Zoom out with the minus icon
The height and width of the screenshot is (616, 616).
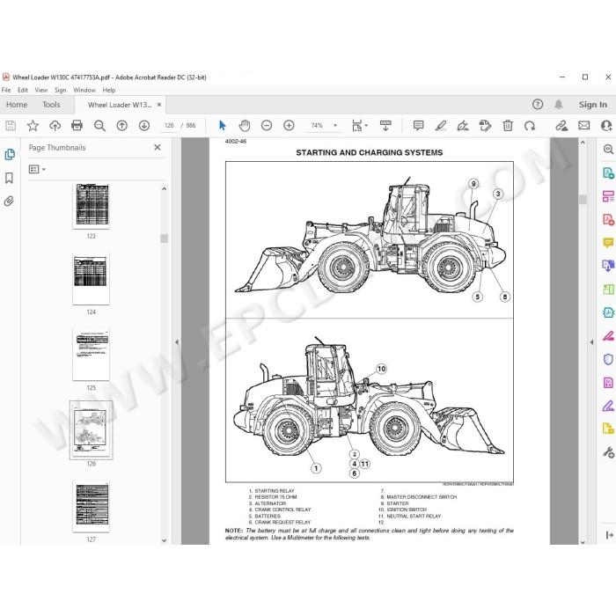(267, 126)
